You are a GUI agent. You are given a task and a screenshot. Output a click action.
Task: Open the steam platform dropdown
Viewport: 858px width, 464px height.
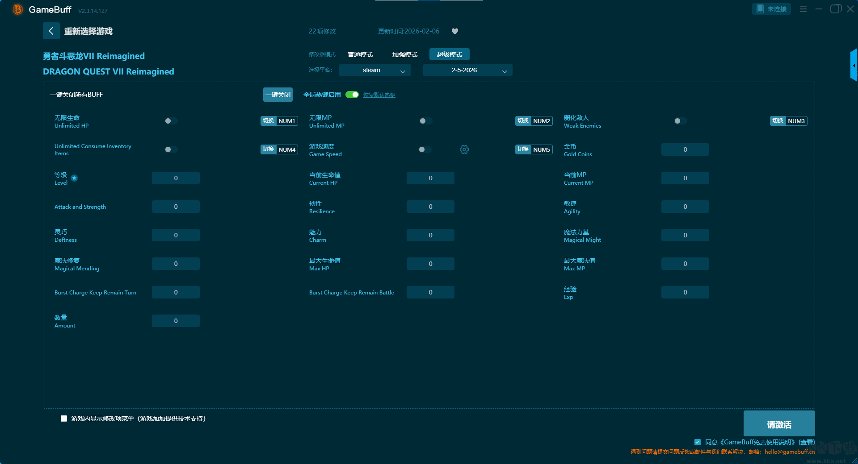(374, 70)
